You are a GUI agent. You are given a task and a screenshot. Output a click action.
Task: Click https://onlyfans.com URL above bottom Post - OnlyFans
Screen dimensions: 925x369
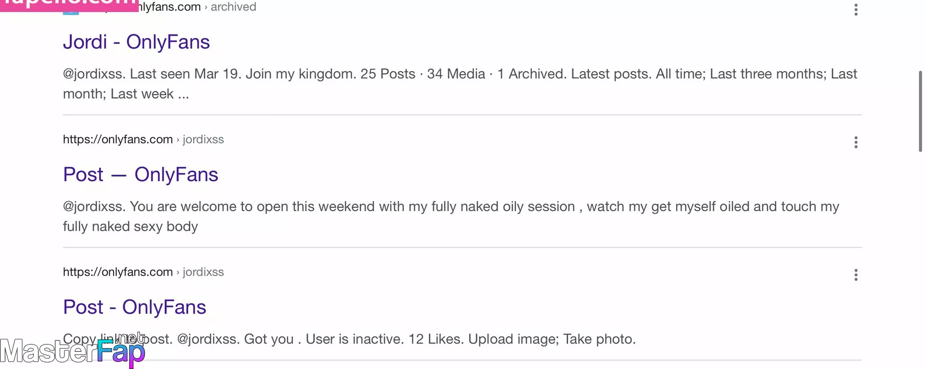tap(118, 272)
